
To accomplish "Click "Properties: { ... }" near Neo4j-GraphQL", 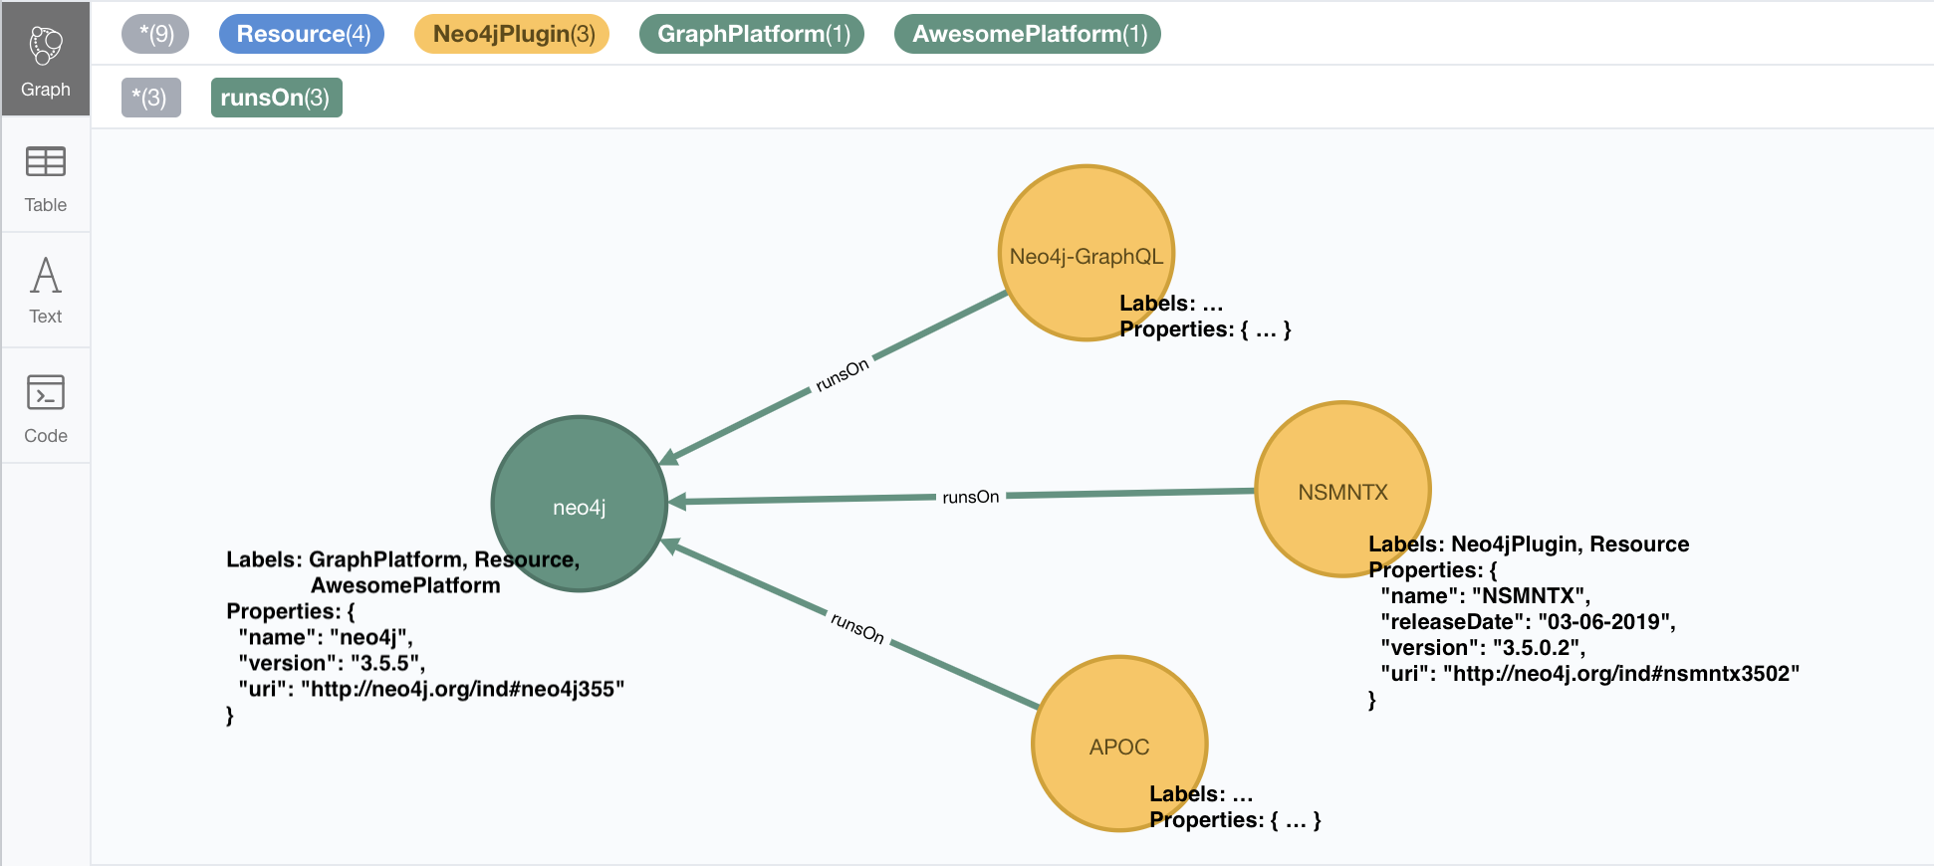I will (1205, 329).
